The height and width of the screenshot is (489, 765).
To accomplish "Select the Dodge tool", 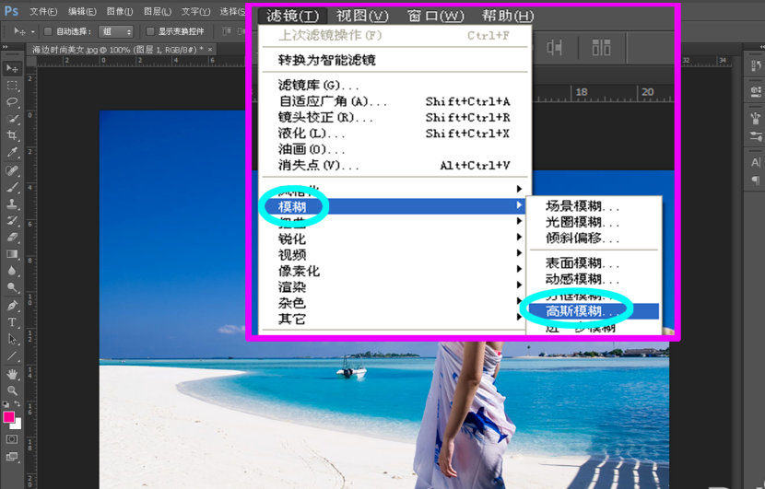I will [12, 287].
